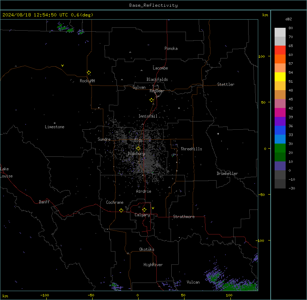Click the yellow V marker northwest of RockyMH

[62, 66]
